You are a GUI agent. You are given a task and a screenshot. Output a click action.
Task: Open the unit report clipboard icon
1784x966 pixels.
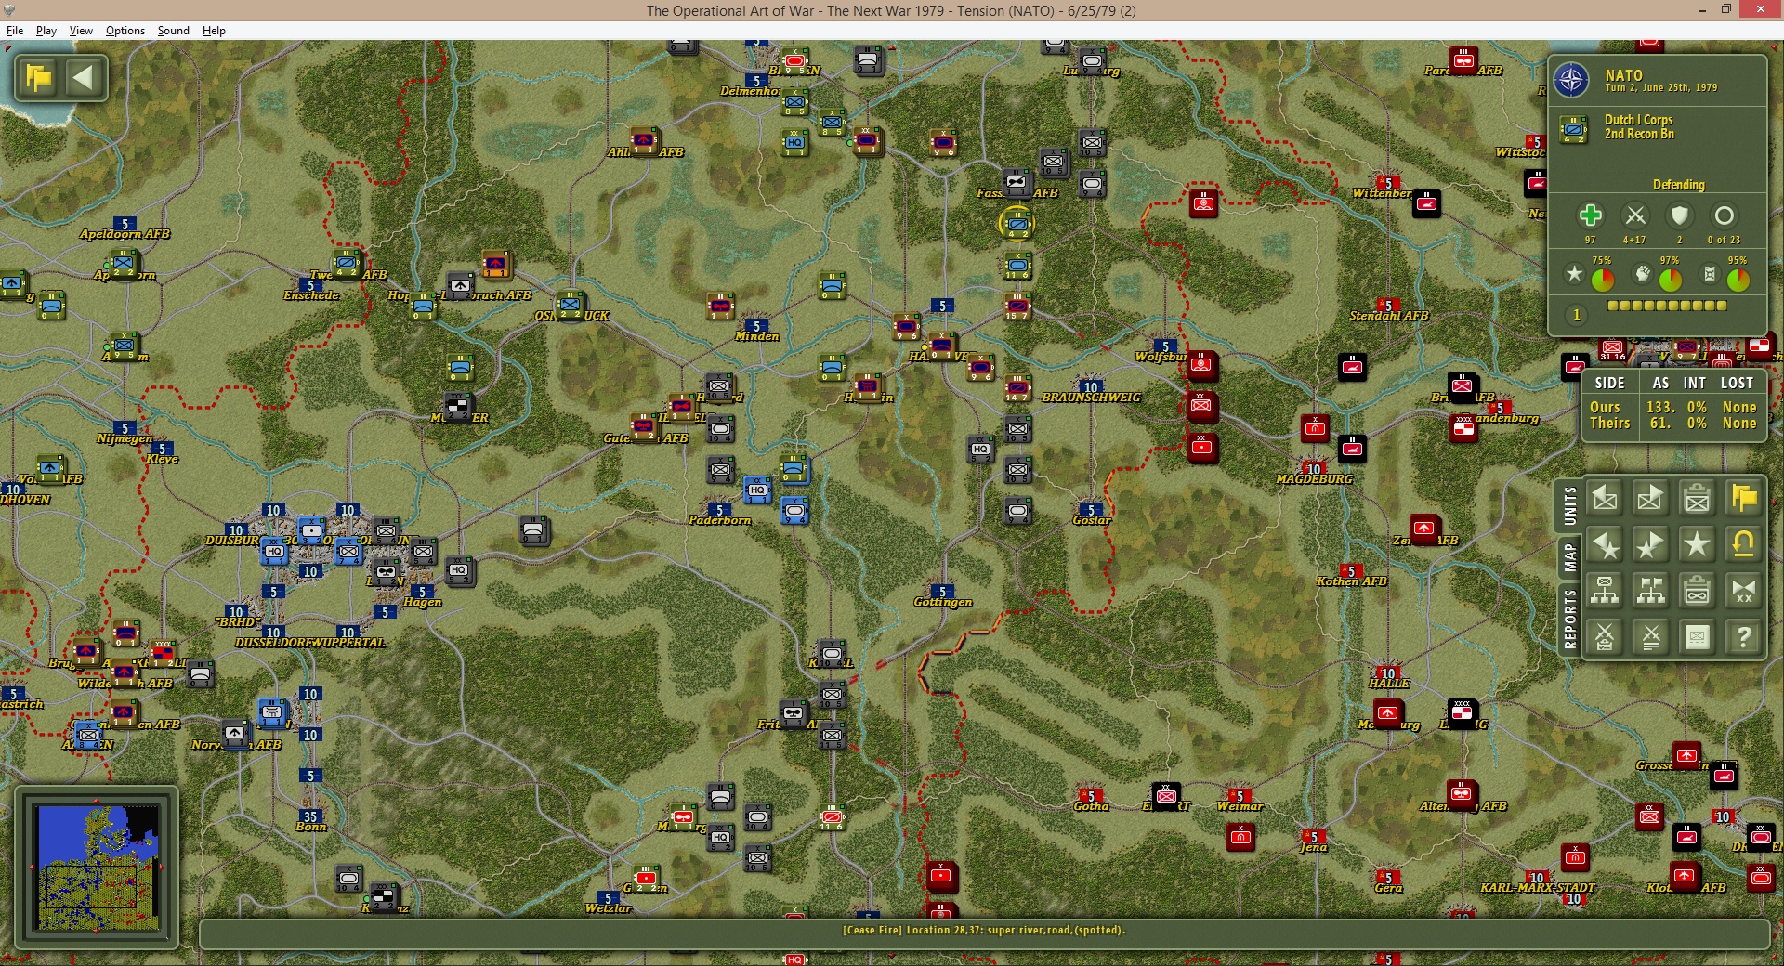(1698, 499)
